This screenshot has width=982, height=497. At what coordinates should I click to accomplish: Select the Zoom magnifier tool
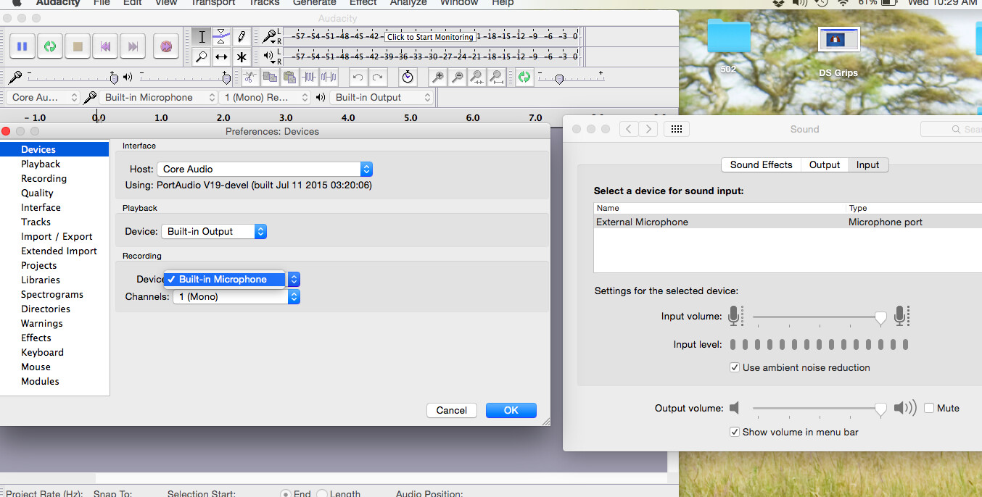202,57
